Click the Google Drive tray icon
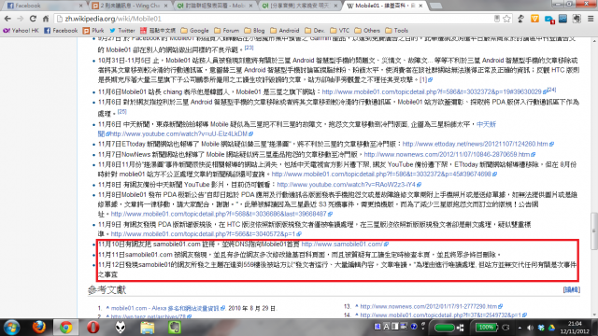Image resolution: width=598 pixels, height=336 pixels. tap(551, 328)
